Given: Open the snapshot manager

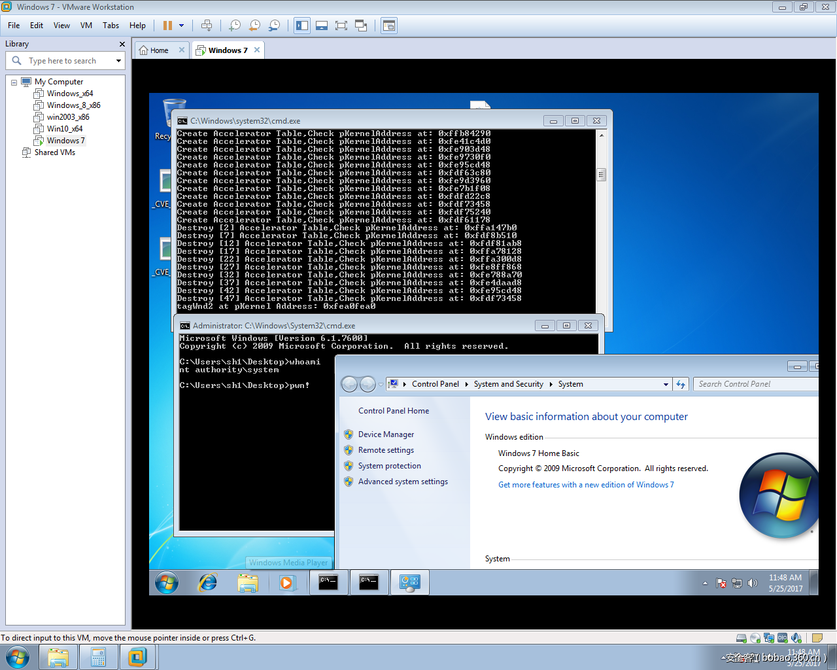Looking at the screenshot, I should click(x=275, y=26).
